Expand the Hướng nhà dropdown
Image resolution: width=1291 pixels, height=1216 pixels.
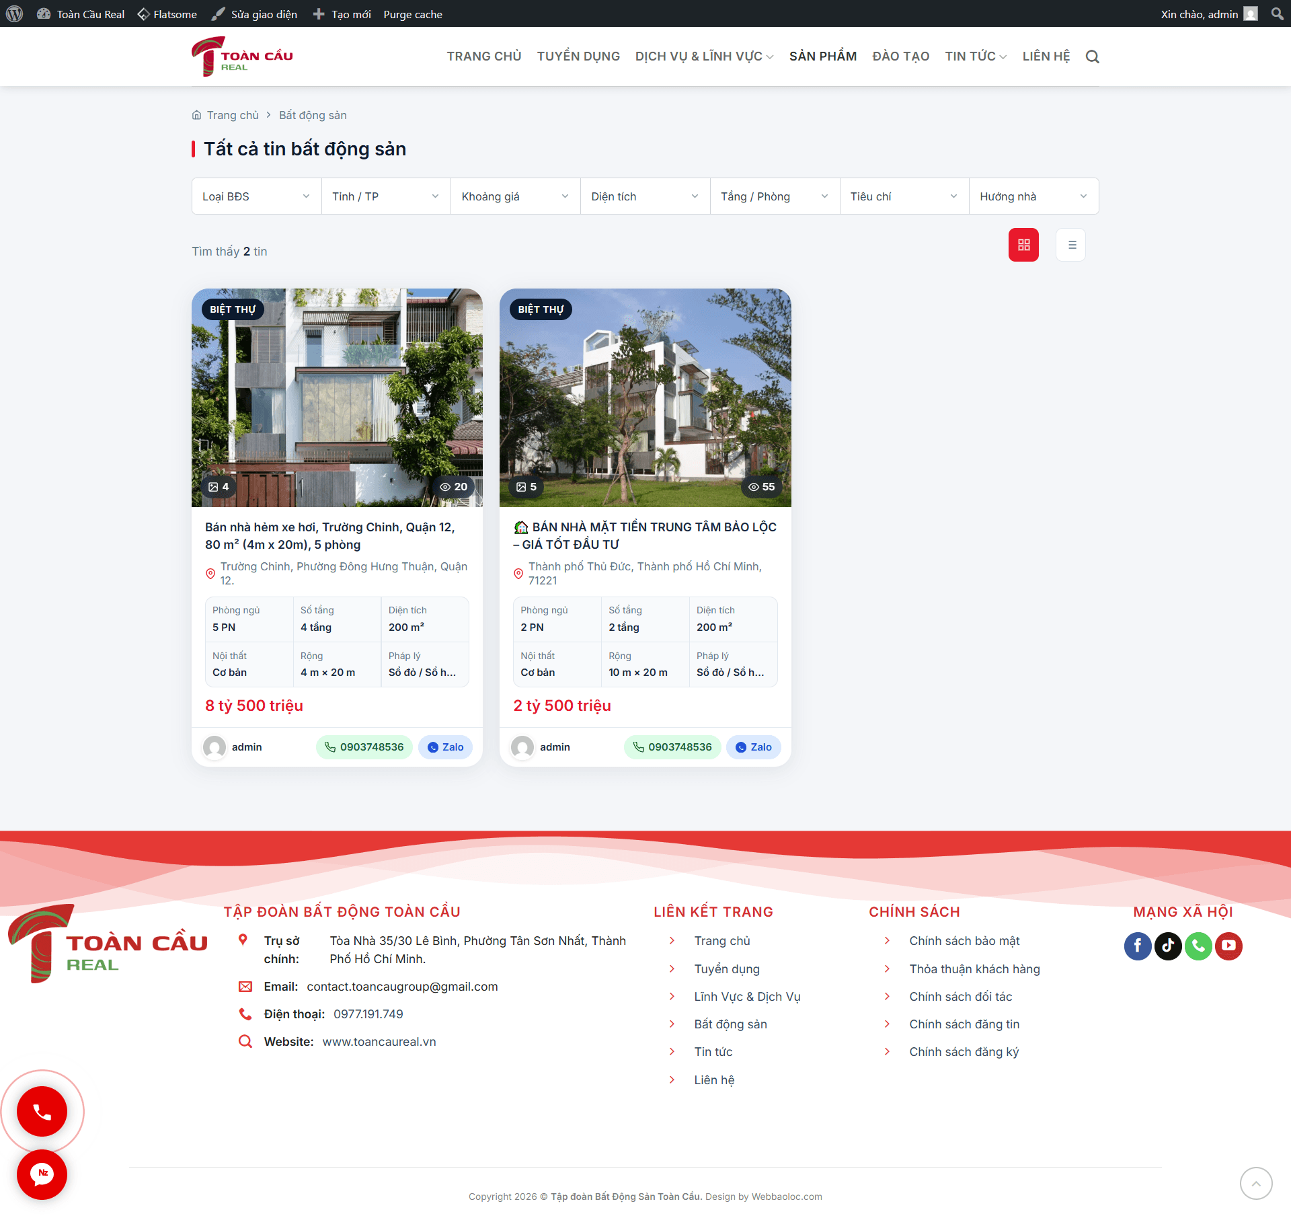click(1033, 196)
